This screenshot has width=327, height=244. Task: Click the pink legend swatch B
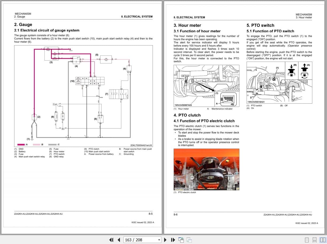tap(37, 145)
